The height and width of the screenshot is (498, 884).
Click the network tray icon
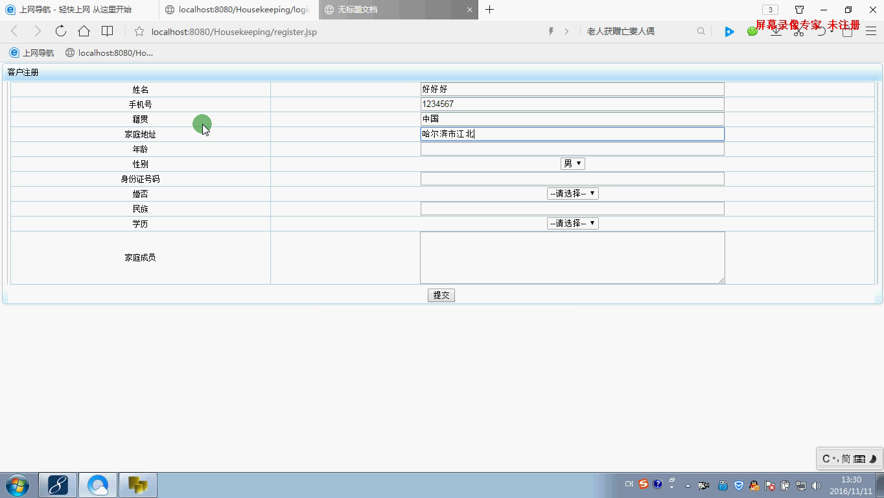click(x=801, y=486)
